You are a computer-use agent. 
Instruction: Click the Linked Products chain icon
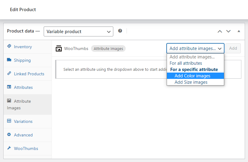click(9, 73)
